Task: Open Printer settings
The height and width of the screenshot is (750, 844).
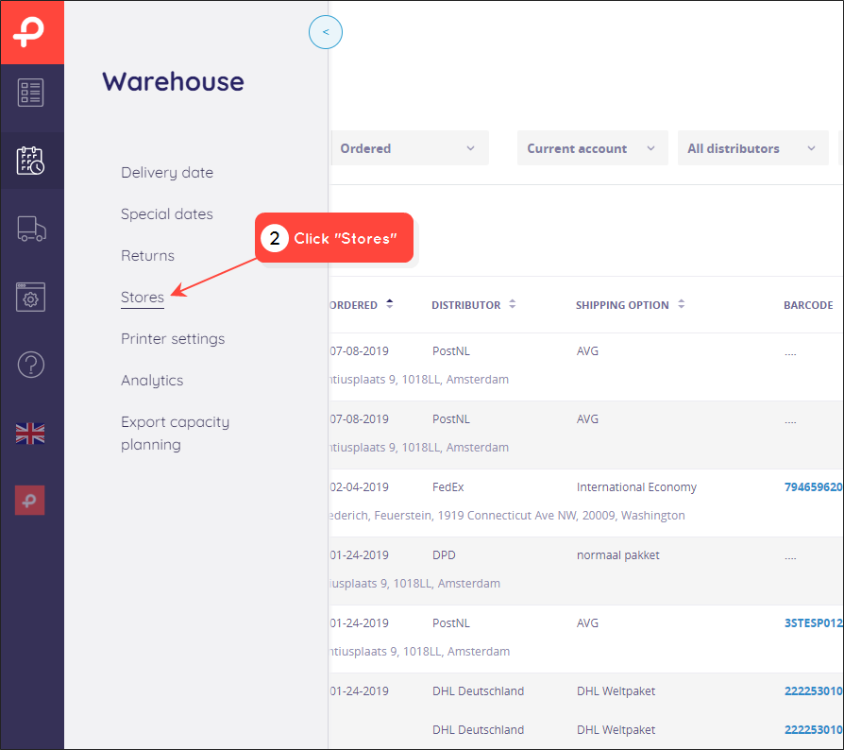Action: tap(173, 339)
